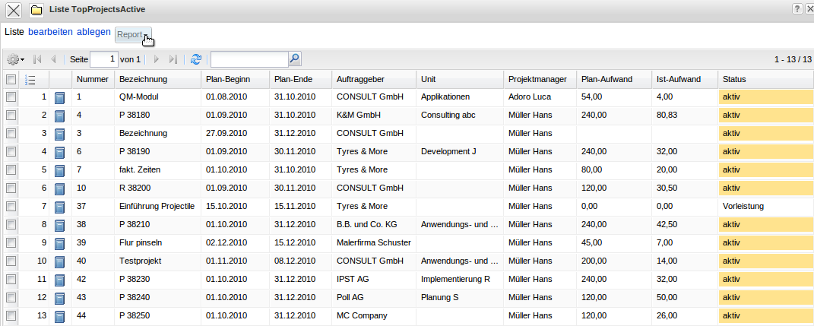Toggle the select-all checkbox in header
This screenshot has width=814, height=326.
(x=11, y=80)
